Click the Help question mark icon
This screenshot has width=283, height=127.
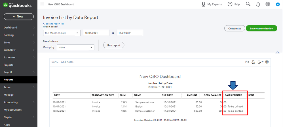[230, 4]
